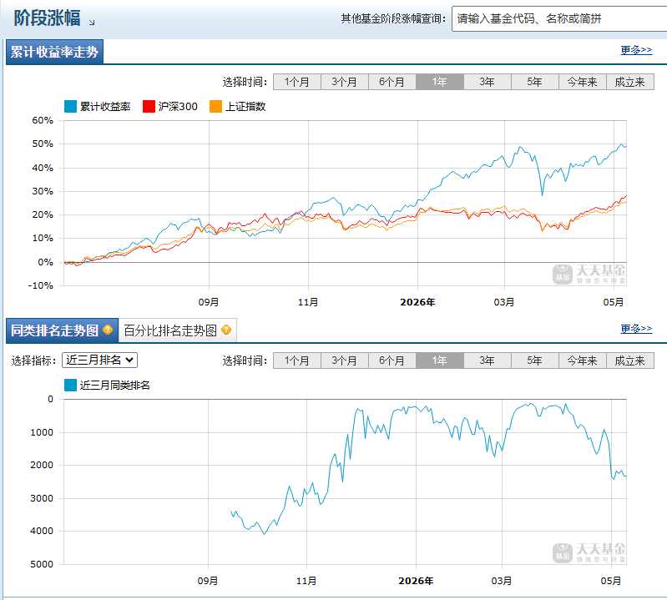This screenshot has height=600, width=667.
Task: Toggle the red 沪深300 legend swatch
Action: (149, 106)
